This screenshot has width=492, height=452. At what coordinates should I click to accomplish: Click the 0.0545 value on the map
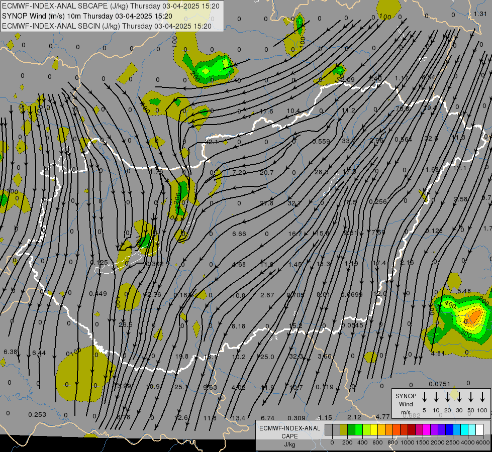(x=352, y=325)
